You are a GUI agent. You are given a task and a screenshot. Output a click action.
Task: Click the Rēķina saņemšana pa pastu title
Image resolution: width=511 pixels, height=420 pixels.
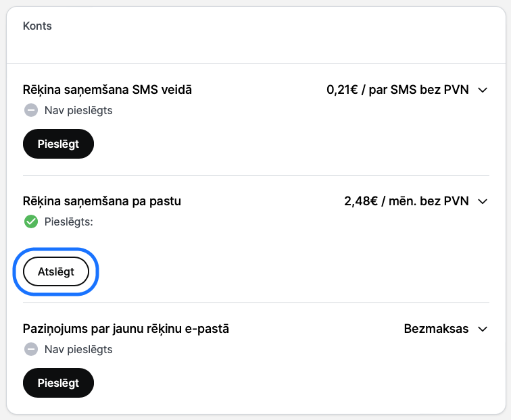101,201
